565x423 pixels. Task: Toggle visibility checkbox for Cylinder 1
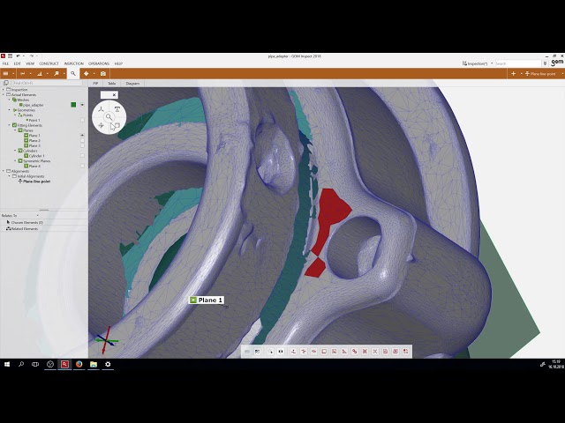(82, 155)
